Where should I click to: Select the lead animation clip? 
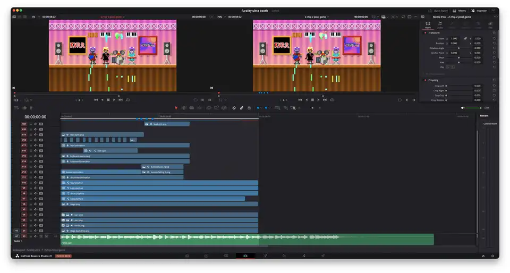[x=125, y=146]
